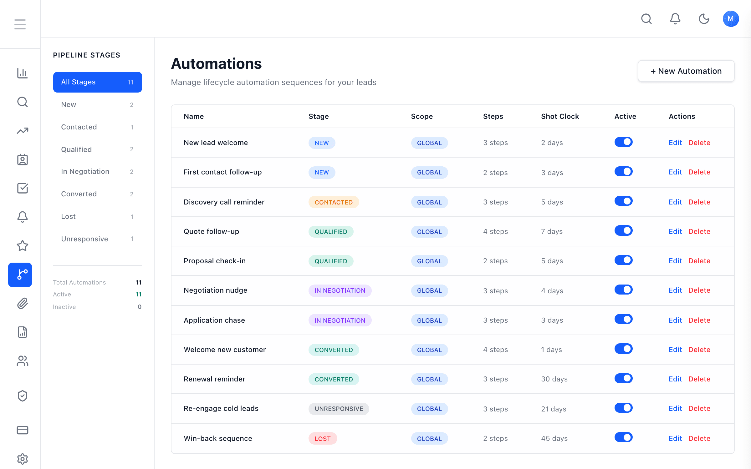Click the Renewal reminder automation name
The height and width of the screenshot is (469, 751).
[x=214, y=379]
